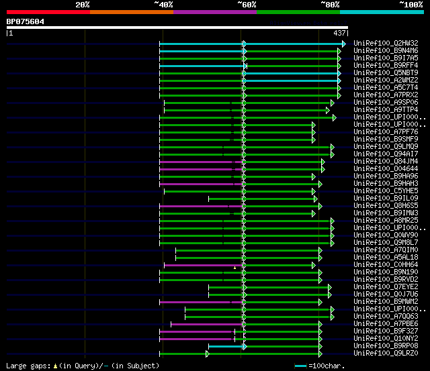Click UniRef100_O04644 label
Image resolution: width=430 pixels, height=371 pixels.
click(386, 169)
